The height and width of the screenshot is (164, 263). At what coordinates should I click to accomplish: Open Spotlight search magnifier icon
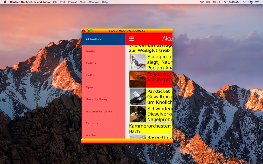pos(245,2)
